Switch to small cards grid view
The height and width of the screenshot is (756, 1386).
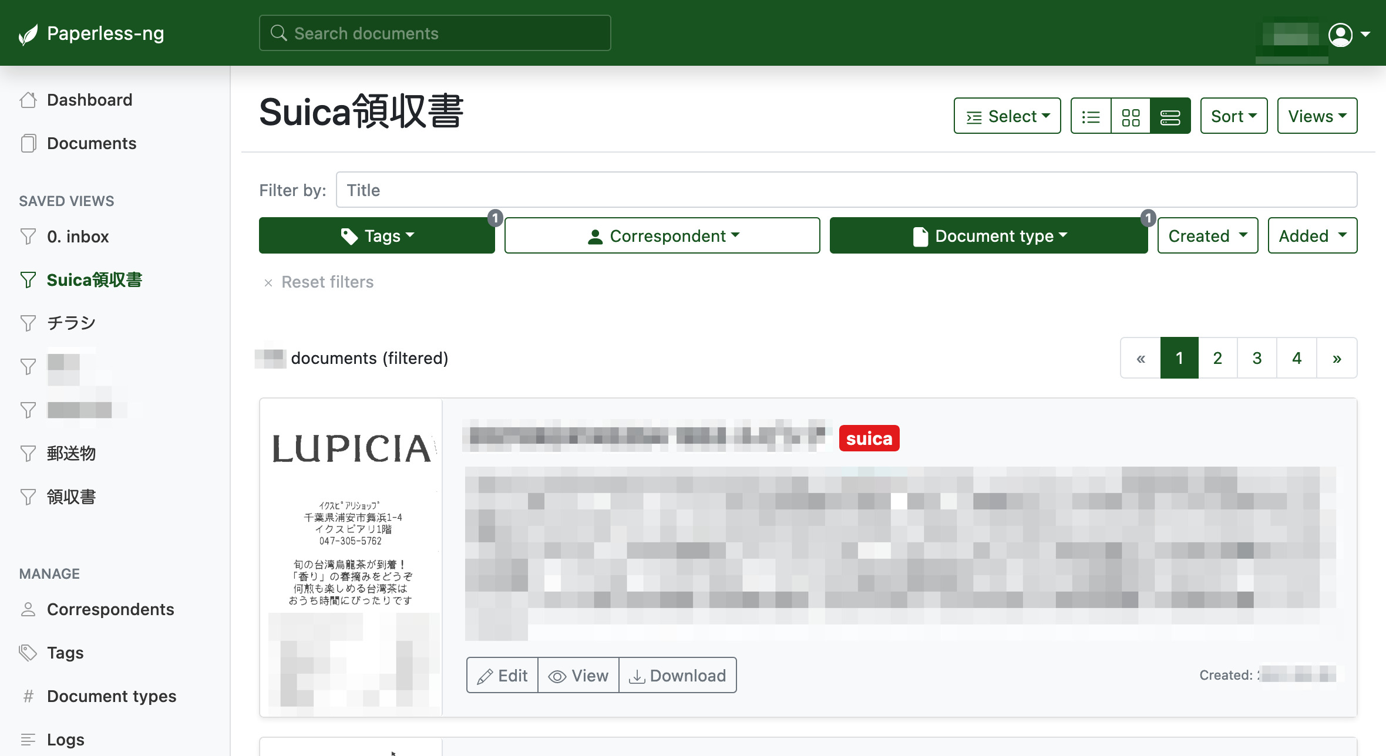coord(1131,116)
